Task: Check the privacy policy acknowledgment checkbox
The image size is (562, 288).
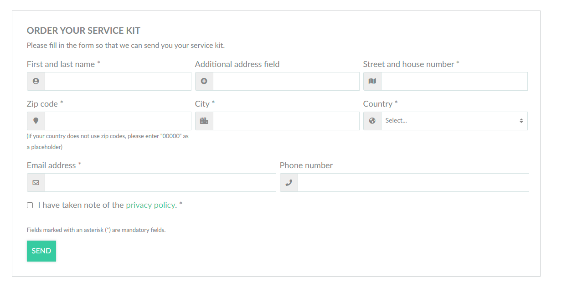Action: click(30, 206)
